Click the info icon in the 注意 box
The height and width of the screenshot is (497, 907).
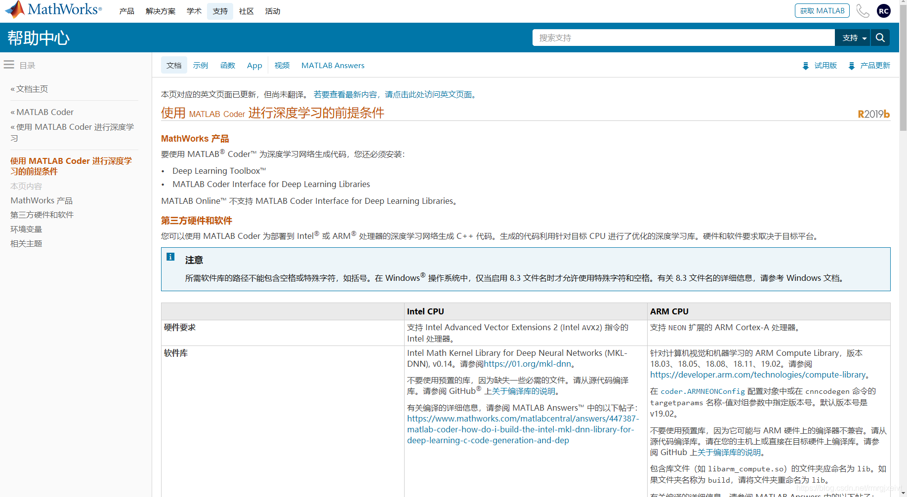pos(170,257)
